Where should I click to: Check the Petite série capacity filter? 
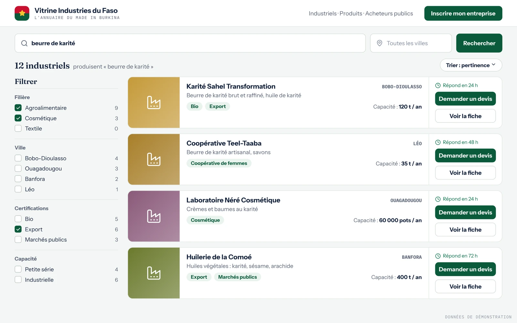18,269
